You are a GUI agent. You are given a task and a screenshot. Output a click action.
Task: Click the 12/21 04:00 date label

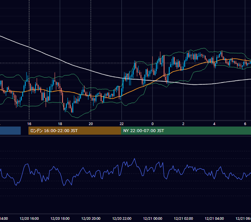[214, 218]
